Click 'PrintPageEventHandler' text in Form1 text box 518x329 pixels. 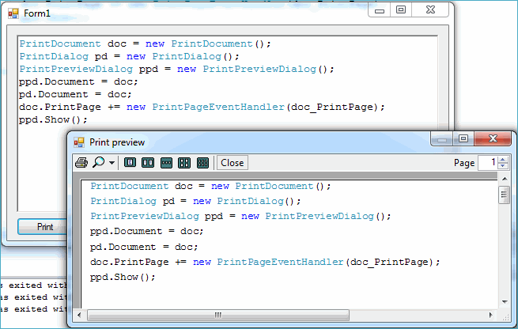click(x=218, y=107)
